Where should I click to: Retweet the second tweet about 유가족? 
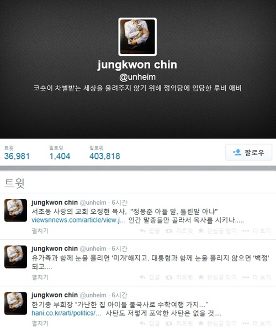tap(179, 277)
